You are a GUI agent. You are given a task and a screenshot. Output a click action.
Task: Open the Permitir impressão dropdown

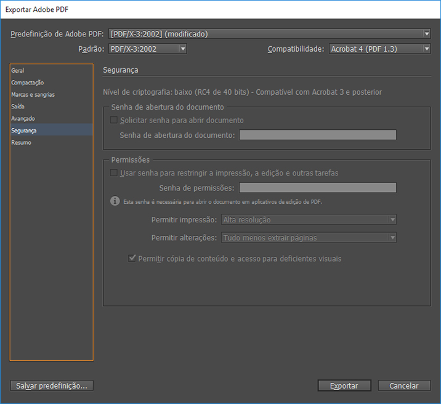pyautogui.click(x=309, y=220)
